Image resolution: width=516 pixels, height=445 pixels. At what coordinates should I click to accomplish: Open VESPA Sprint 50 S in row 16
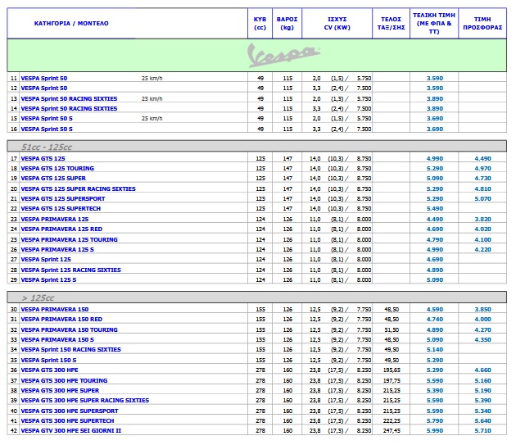pyautogui.click(x=47, y=129)
